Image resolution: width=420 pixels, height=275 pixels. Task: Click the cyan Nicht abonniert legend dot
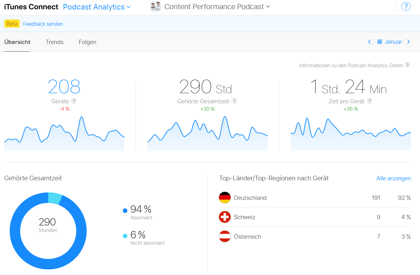pos(125,236)
